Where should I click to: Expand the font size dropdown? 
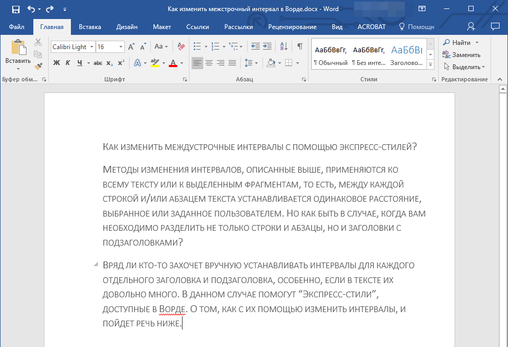pos(121,46)
